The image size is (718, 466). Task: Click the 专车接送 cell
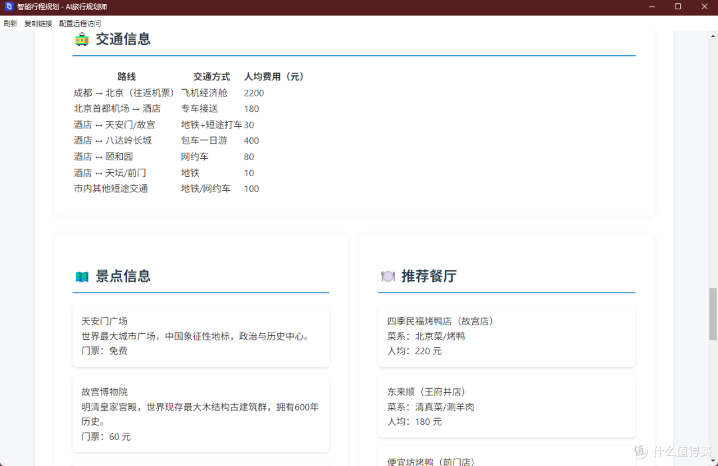199,108
